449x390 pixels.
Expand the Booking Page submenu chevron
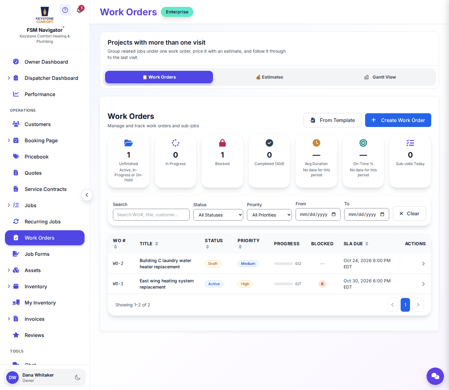pyautogui.click(x=9, y=140)
